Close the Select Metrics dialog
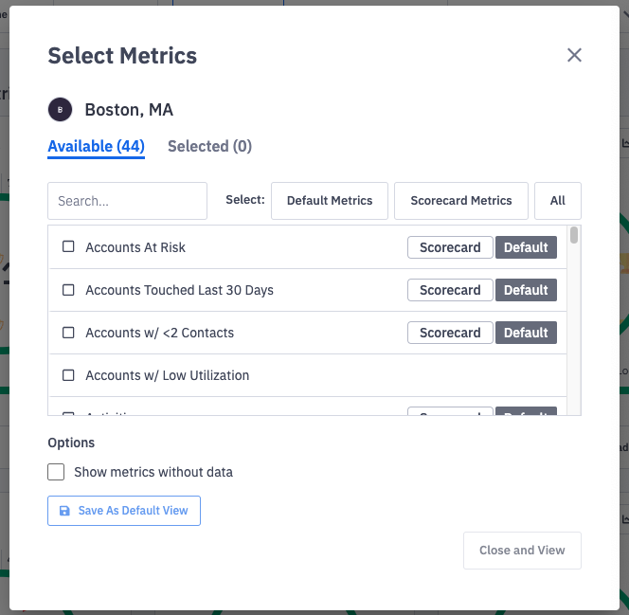629x615 pixels. (x=574, y=55)
